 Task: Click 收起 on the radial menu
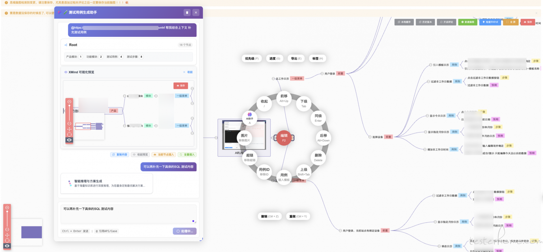264,104
